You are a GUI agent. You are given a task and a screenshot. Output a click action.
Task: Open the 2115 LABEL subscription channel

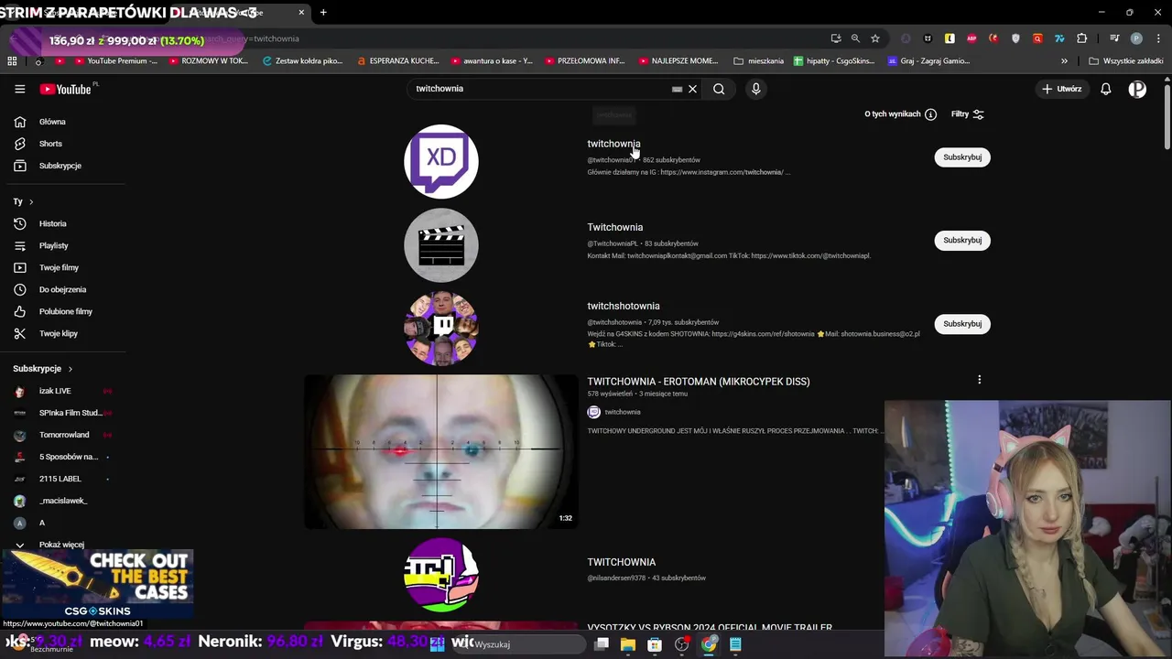(62, 479)
